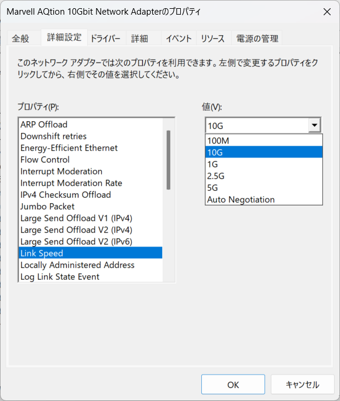Click the property list scrollbar thumb
This screenshot has height=401, width=340.
pos(168,160)
